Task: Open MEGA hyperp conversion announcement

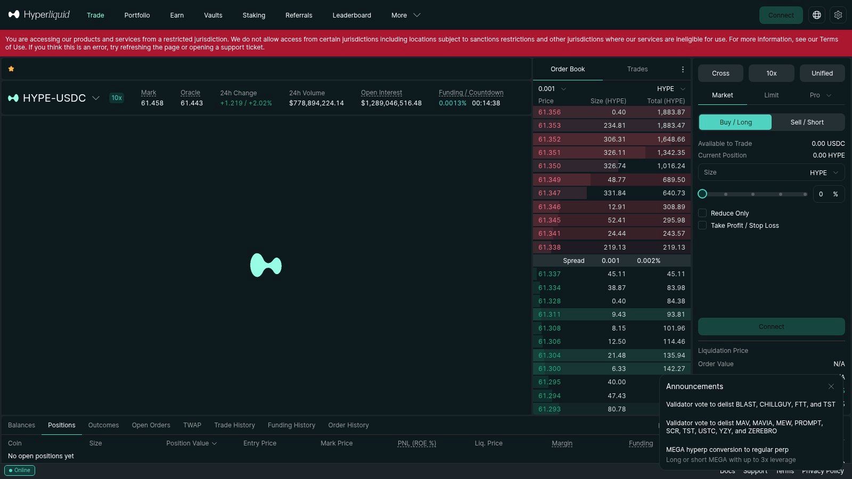Action: [731, 455]
